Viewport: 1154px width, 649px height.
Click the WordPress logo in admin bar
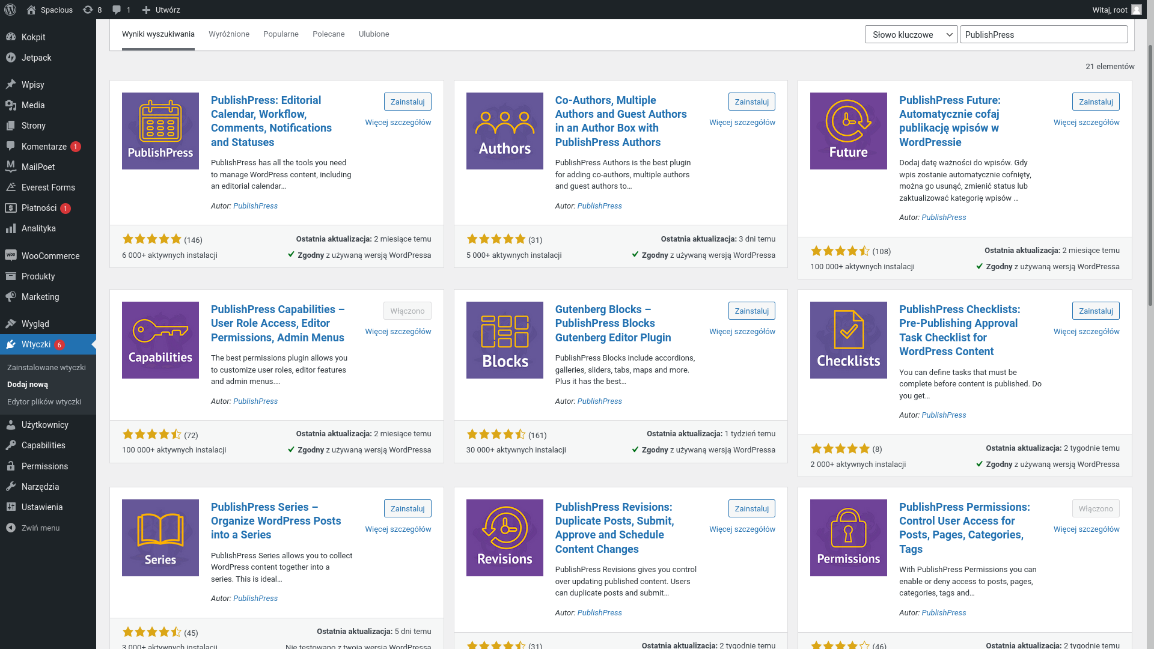[x=10, y=10]
